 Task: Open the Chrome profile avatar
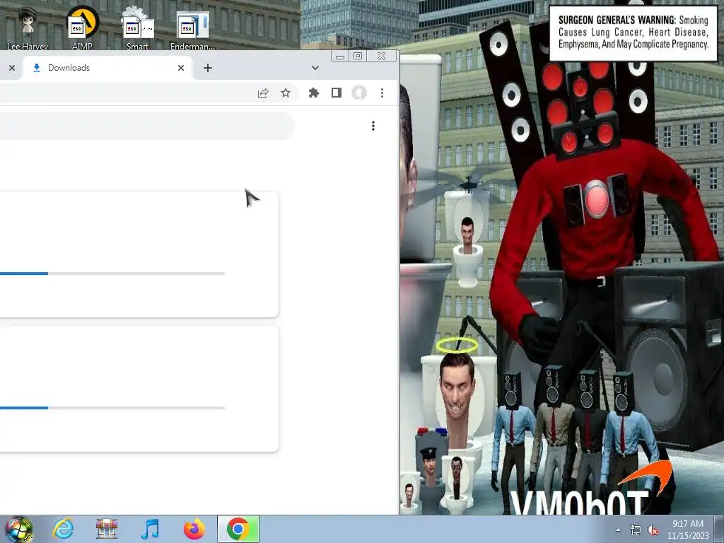point(359,93)
